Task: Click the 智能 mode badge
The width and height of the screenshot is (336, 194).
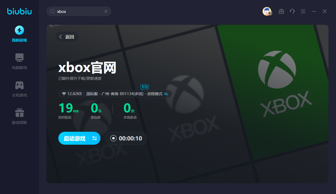Action: tap(145, 87)
